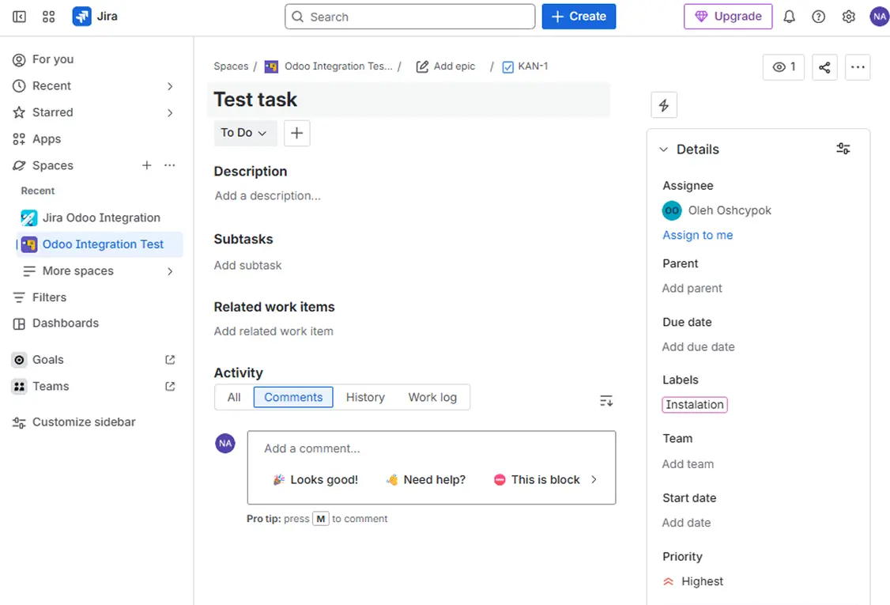Open the To Do status dropdown
Image resolution: width=890 pixels, height=605 pixels.
tap(244, 133)
